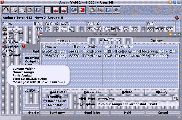Click the Start search button in Find window
This screenshot has width=182, height=120.
31,113
